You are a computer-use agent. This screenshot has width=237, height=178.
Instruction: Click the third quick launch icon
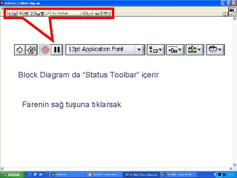tap(41, 174)
